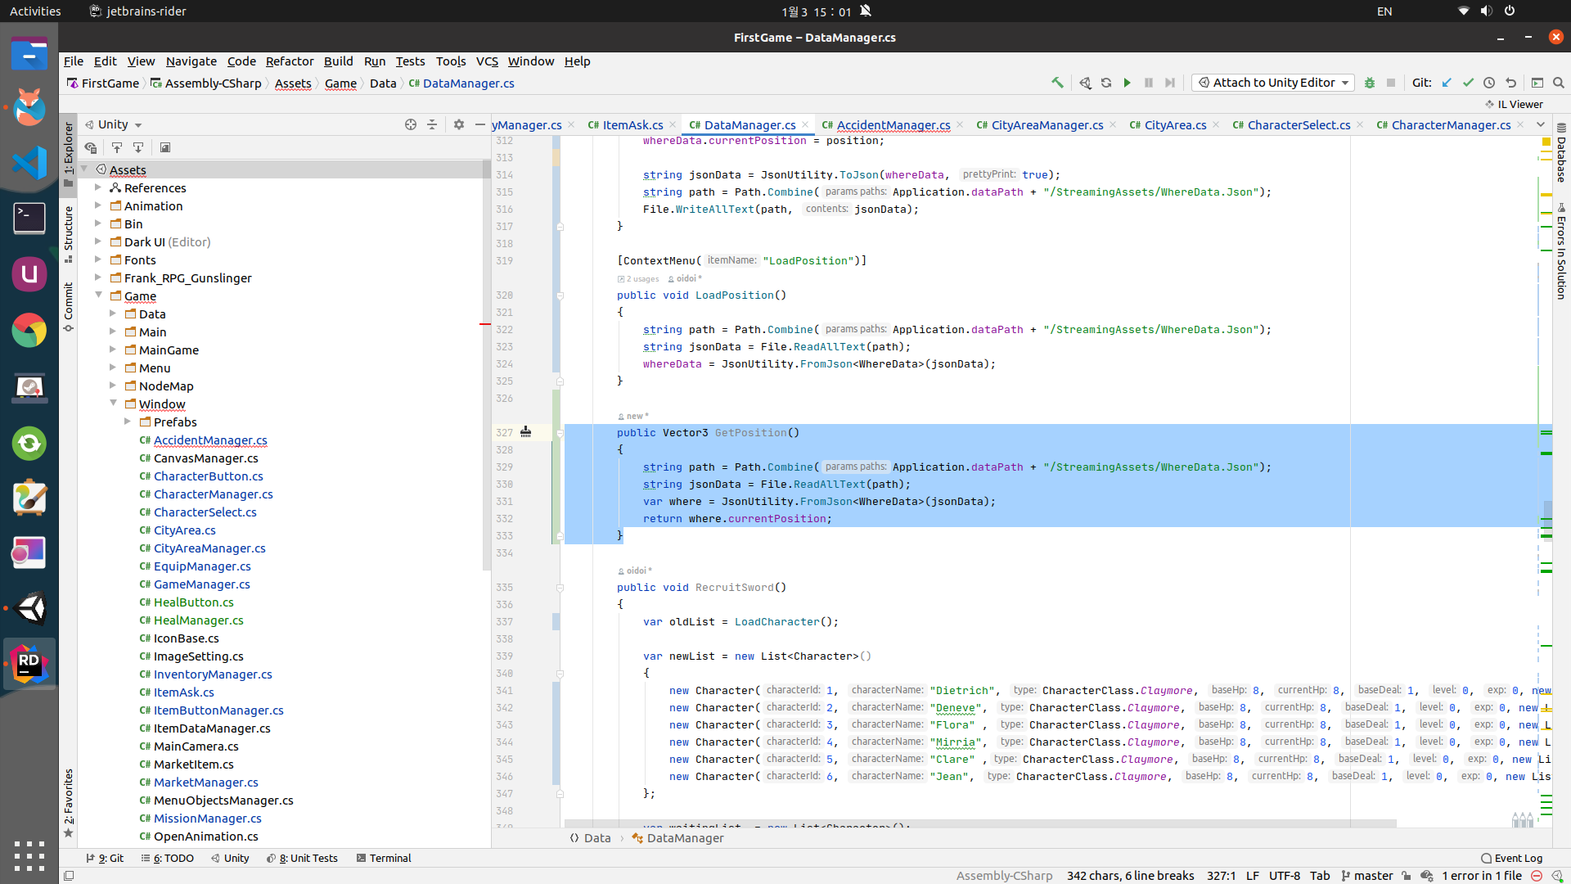1571x884 pixels.
Task: Expand the Dark UI (Editor) folder
Action: pyautogui.click(x=98, y=241)
